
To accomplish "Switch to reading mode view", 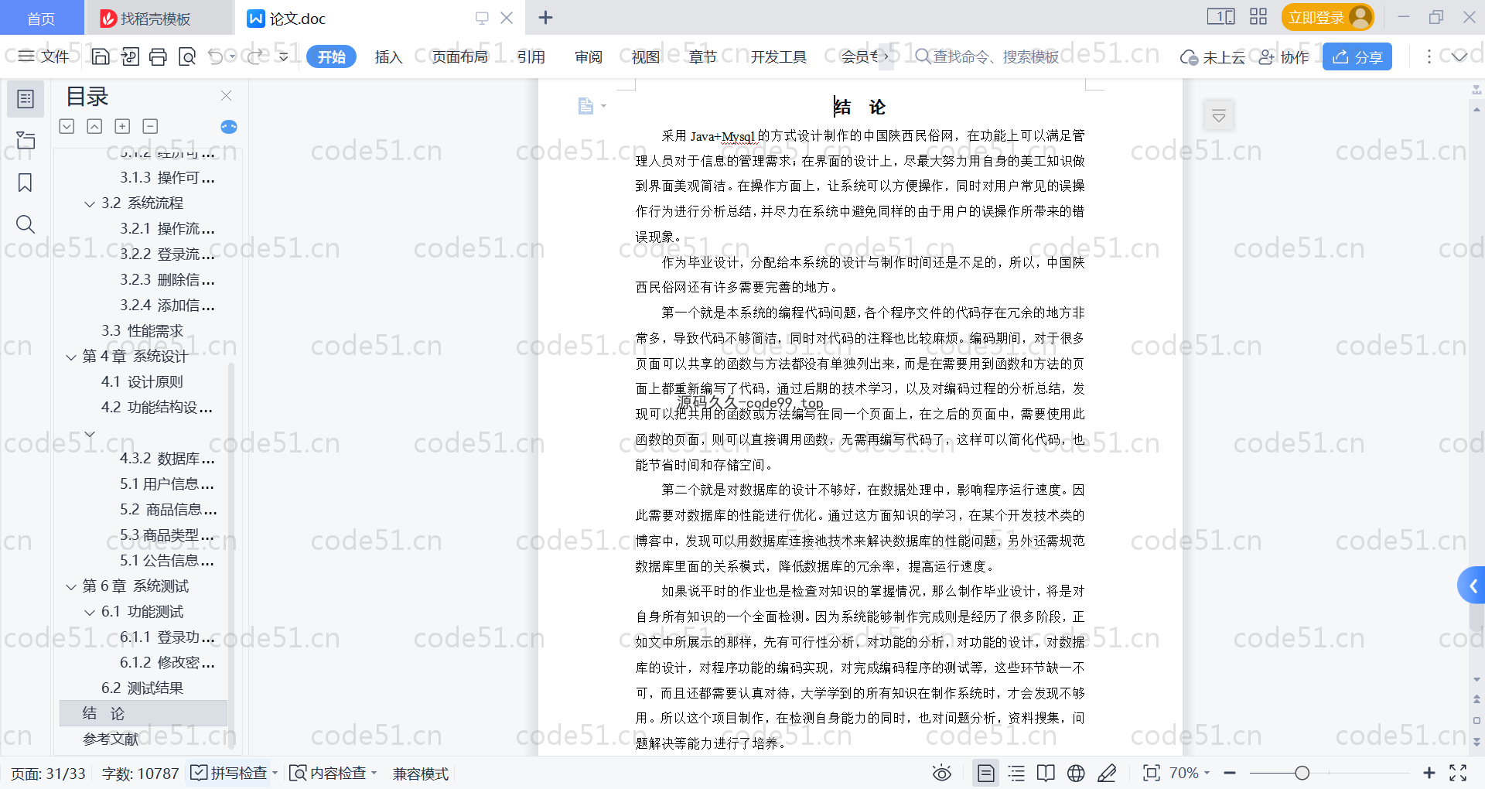I will [x=1046, y=773].
